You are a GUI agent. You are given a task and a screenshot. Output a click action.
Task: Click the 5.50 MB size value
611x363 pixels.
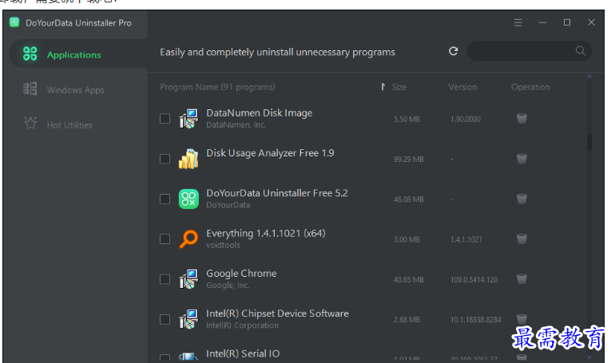coord(407,119)
